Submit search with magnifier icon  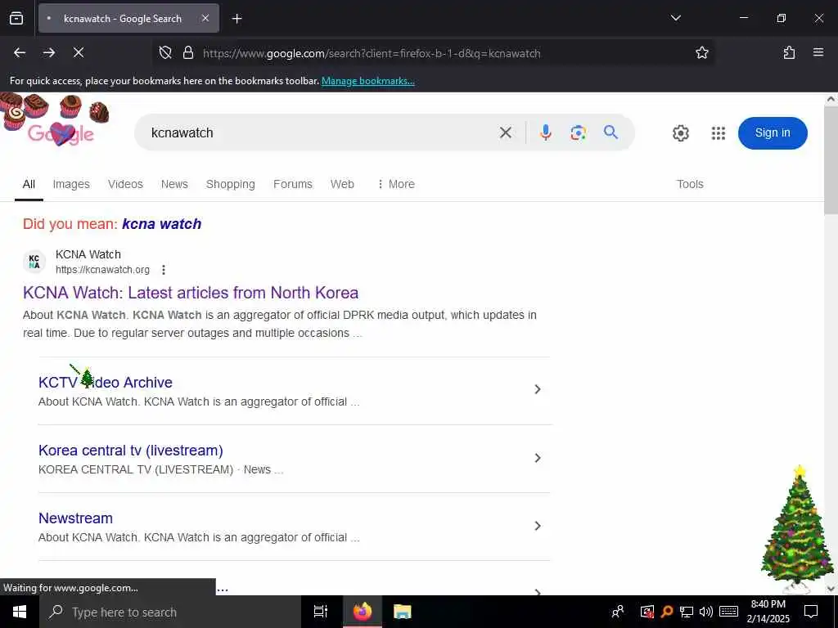click(x=610, y=132)
